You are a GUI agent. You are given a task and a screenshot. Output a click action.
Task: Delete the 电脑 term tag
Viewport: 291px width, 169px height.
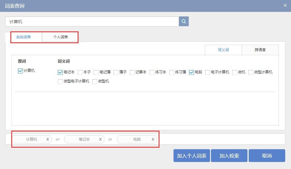click(x=153, y=139)
